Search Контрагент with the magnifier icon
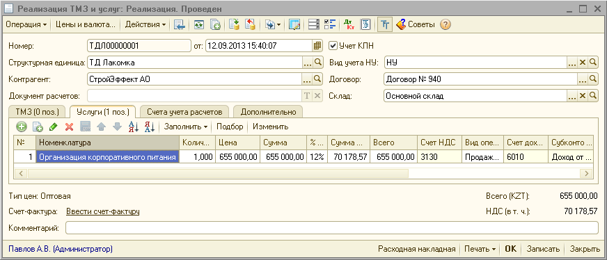 (317, 79)
